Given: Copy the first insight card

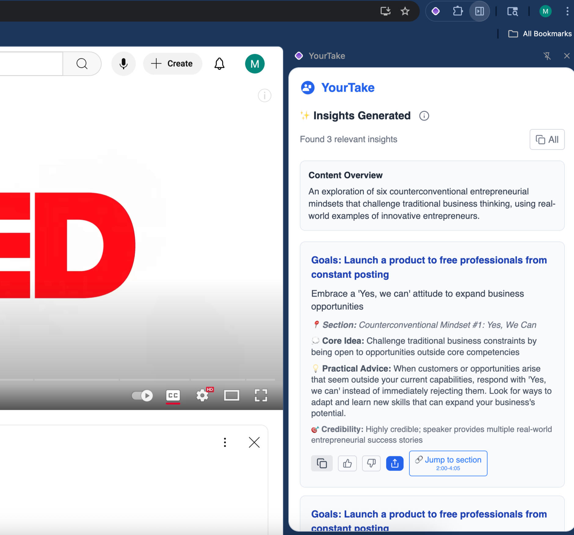Looking at the screenshot, I should coord(322,463).
